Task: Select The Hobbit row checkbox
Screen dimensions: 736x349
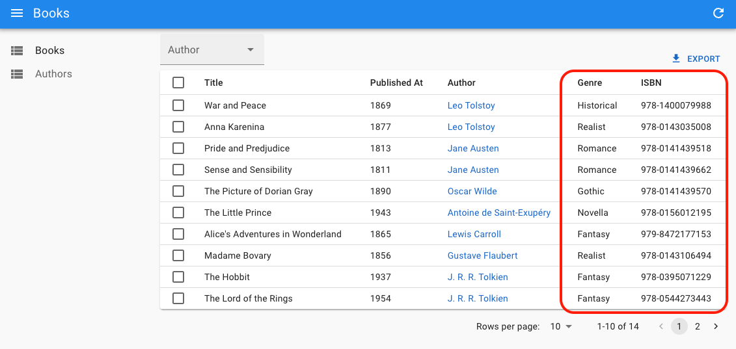Action: (x=178, y=277)
